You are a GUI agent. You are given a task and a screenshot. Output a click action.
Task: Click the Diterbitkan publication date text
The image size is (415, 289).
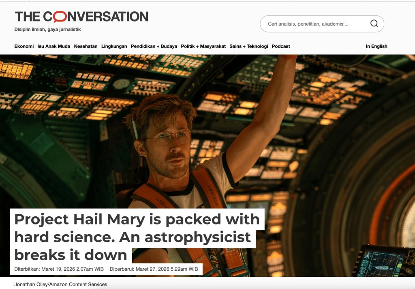pos(59,269)
